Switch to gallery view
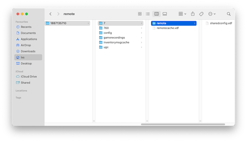 tap(165, 14)
